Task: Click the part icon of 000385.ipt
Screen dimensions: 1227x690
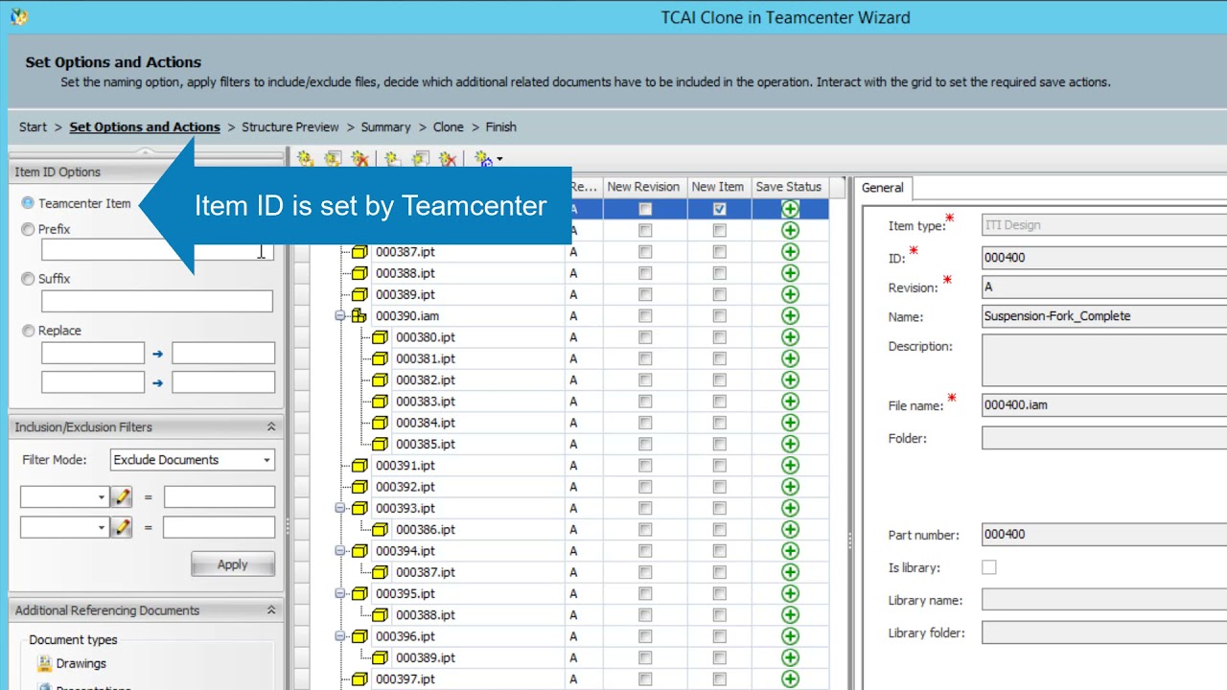Action: 380,444
